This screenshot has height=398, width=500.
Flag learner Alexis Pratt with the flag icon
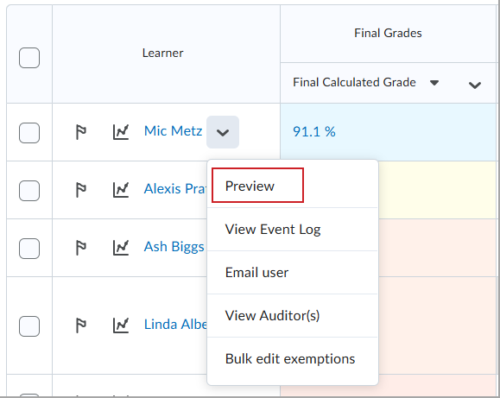80,190
